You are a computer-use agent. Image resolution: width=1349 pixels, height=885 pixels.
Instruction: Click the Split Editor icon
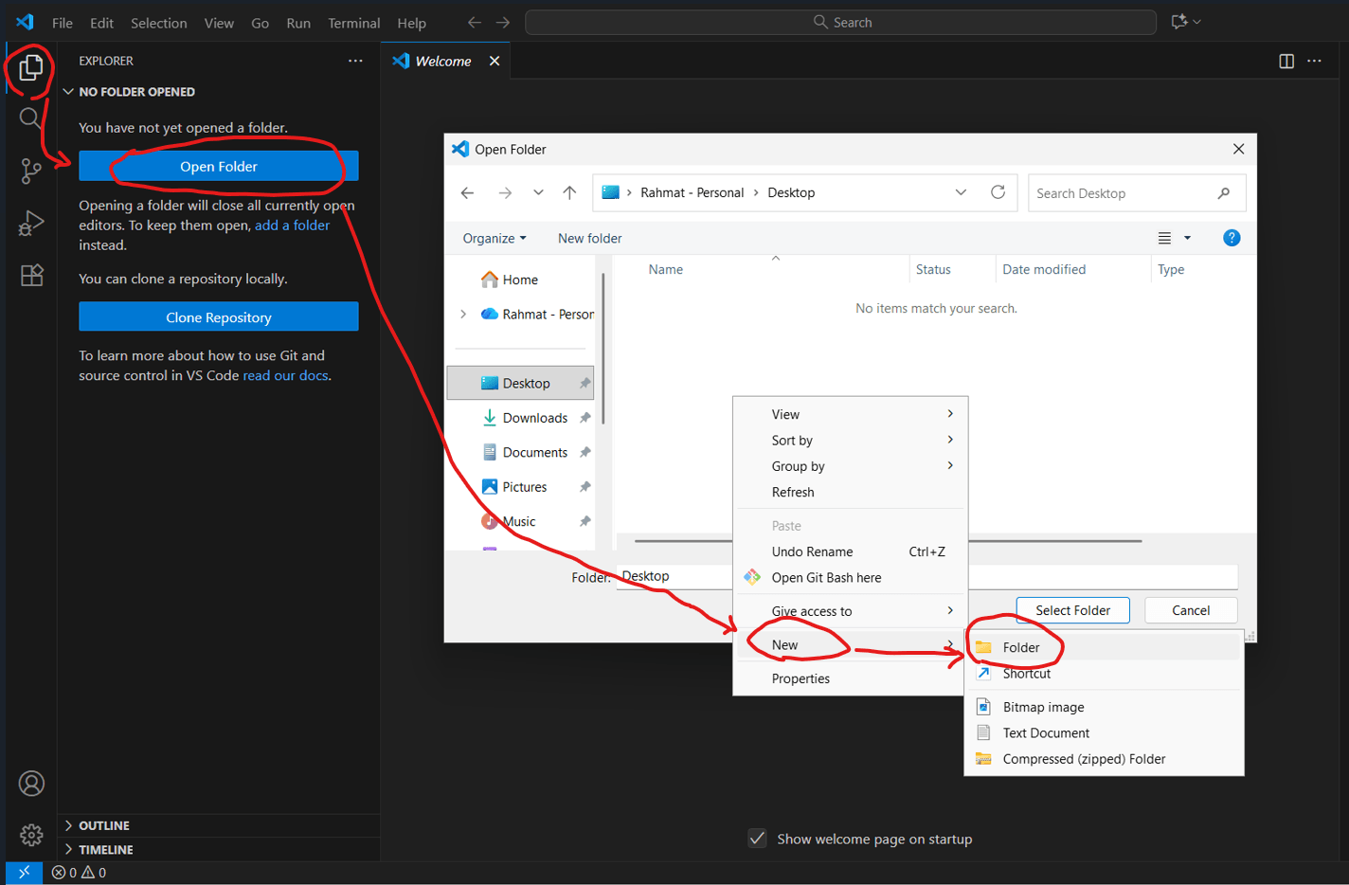(1286, 61)
